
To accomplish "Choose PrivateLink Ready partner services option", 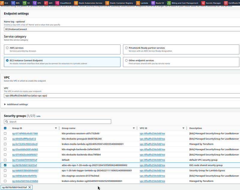I will (126, 48).
